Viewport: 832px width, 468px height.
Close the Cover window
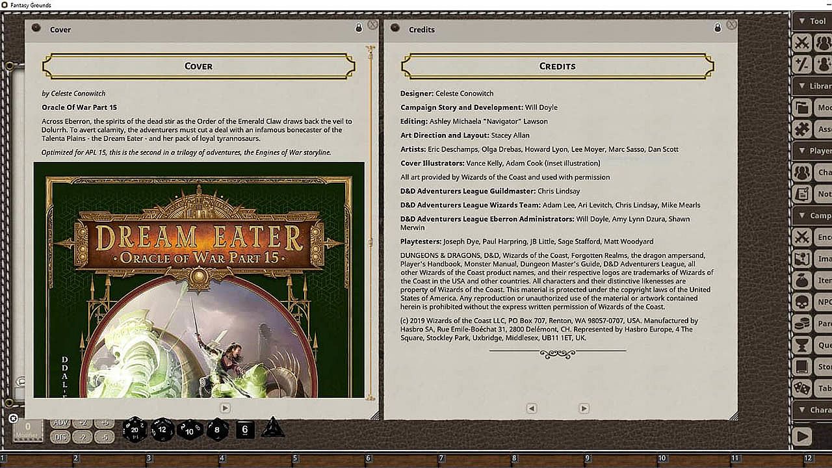coord(372,25)
